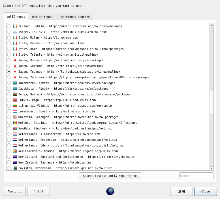Viewport: 220px width, 199px height.
Task: Click the Netherlands flag in the Alblasserdam row
Action: tap(15, 134)
